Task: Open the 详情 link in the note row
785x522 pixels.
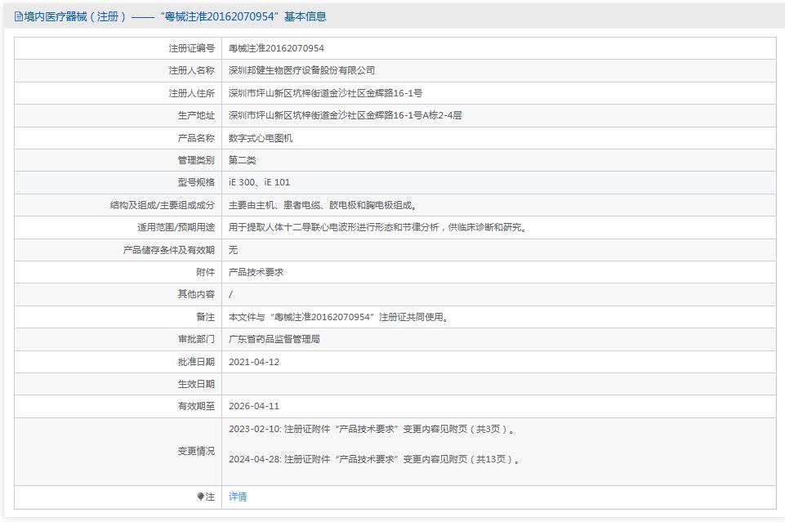Action: coord(238,497)
